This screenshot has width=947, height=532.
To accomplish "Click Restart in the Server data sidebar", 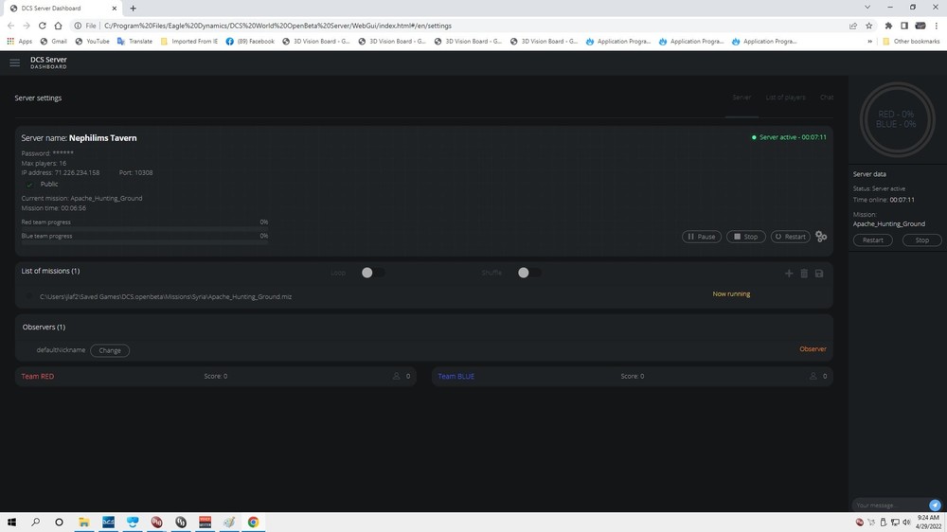I will click(873, 239).
